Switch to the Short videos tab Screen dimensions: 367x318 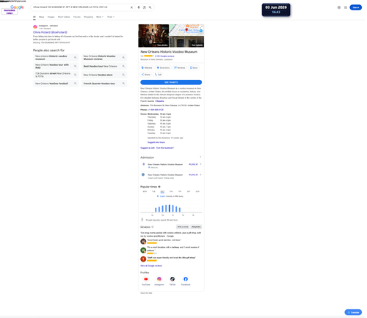(x=64, y=17)
